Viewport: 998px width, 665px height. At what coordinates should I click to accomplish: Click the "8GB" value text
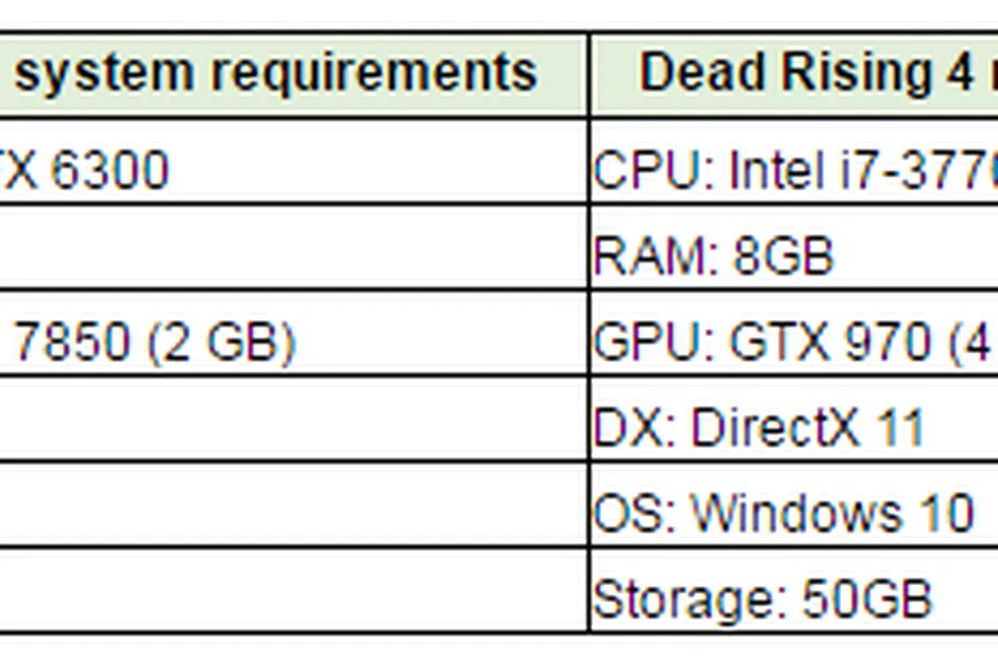[x=782, y=256]
